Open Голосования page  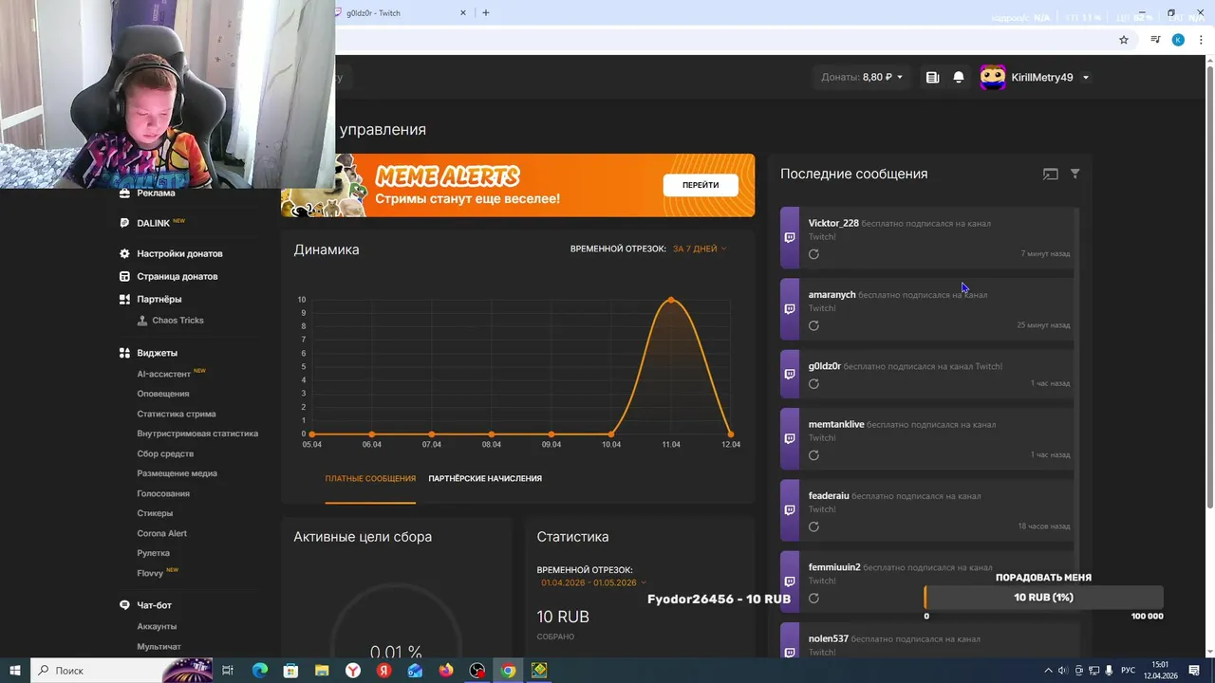(163, 493)
